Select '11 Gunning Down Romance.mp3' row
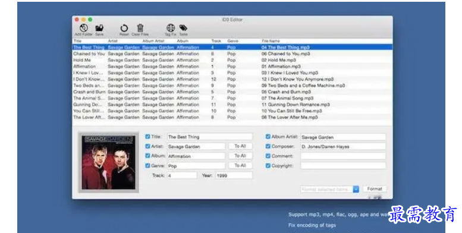Image resolution: width=462 pixels, height=233 pixels. tap(232, 105)
